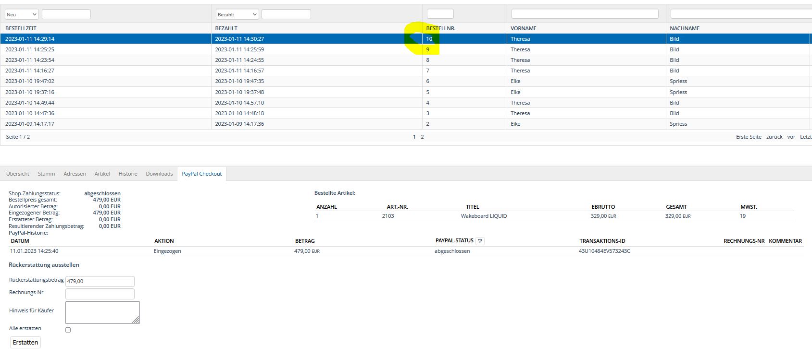This screenshot has width=812, height=357.
Task: Switch to the Artikel tab
Action: 102,174
